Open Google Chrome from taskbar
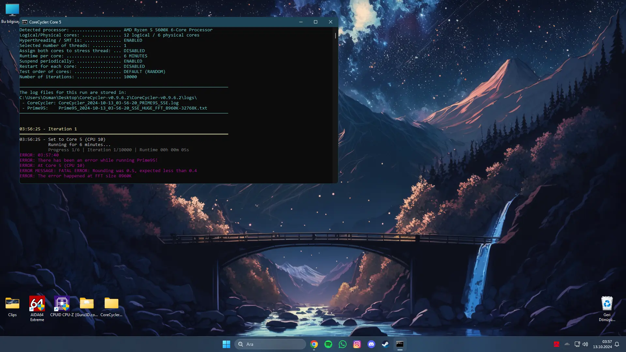 coord(314,344)
